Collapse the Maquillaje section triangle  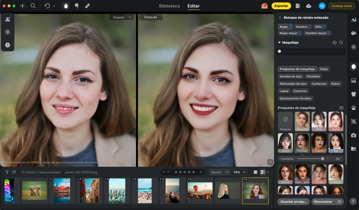[x=279, y=43]
